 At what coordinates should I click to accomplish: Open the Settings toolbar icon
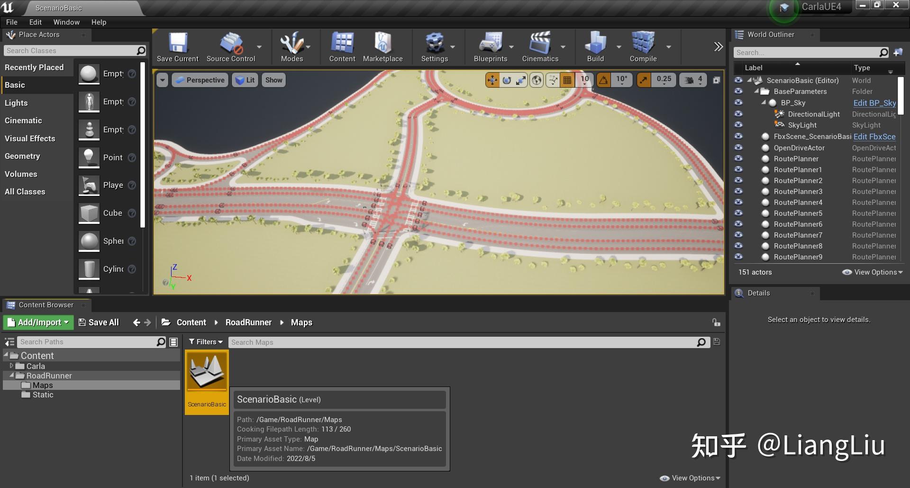coord(434,47)
